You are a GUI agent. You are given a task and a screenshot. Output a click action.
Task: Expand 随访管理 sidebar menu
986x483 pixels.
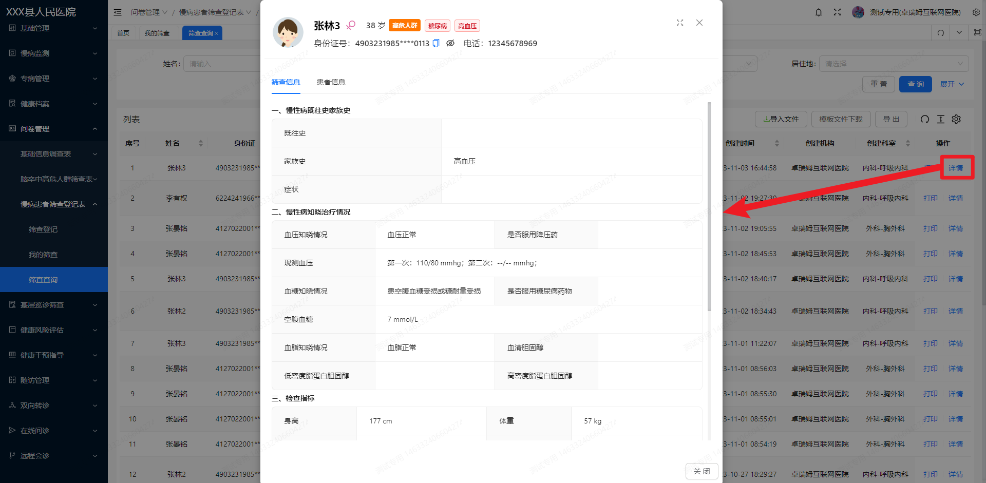[54, 380]
